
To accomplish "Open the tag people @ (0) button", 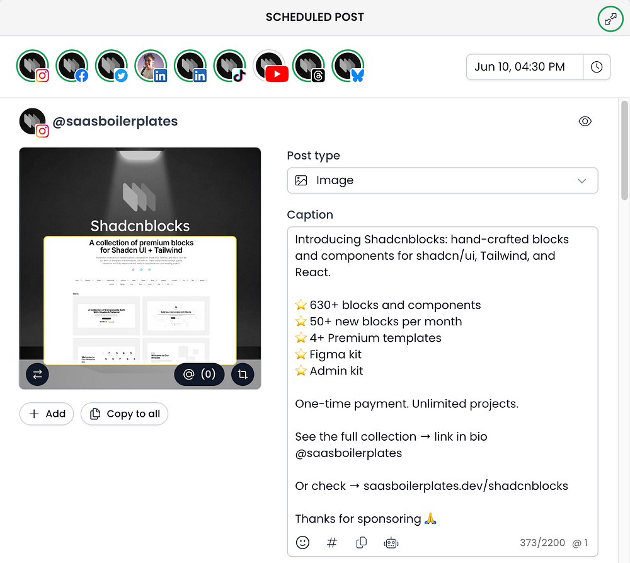I will coord(199,374).
